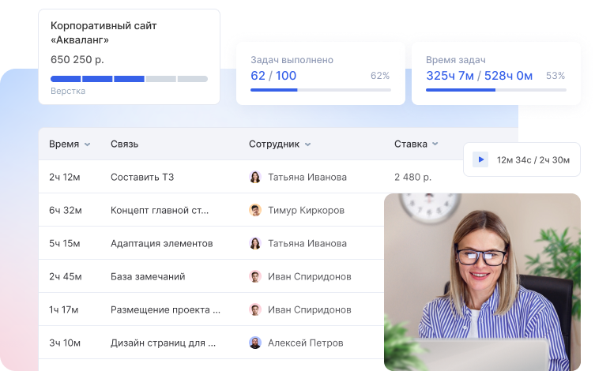Open the Адаптация элементов task
This screenshot has height=371, width=595.
162,243
